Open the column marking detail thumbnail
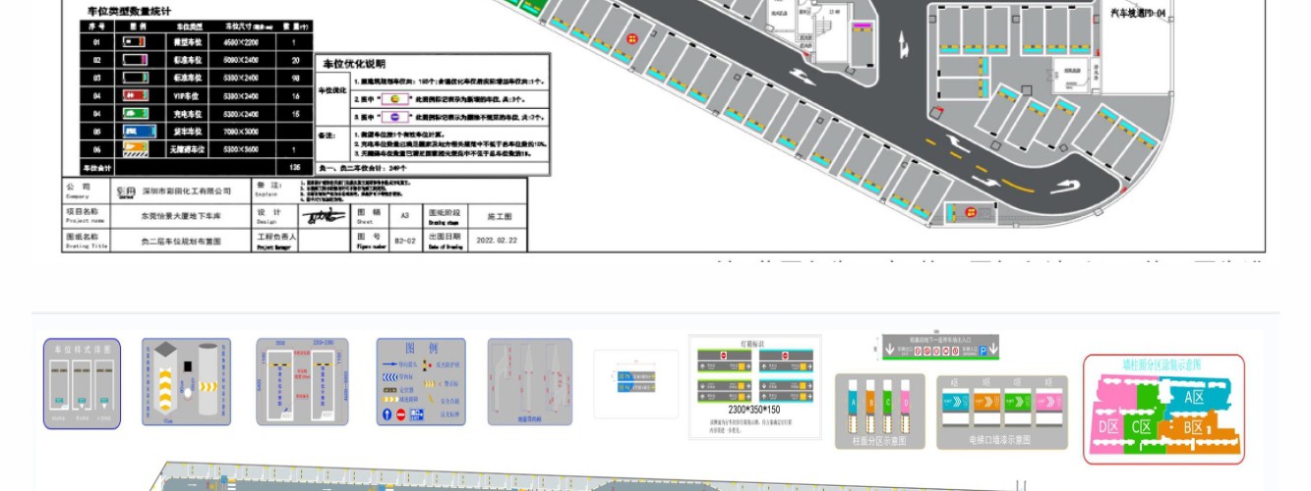The height and width of the screenshot is (491, 1311). point(186,382)
